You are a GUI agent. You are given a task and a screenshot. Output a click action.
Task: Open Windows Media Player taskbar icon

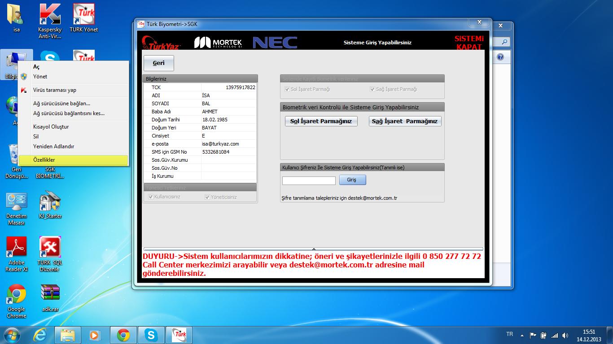click(x=94, y=335)
